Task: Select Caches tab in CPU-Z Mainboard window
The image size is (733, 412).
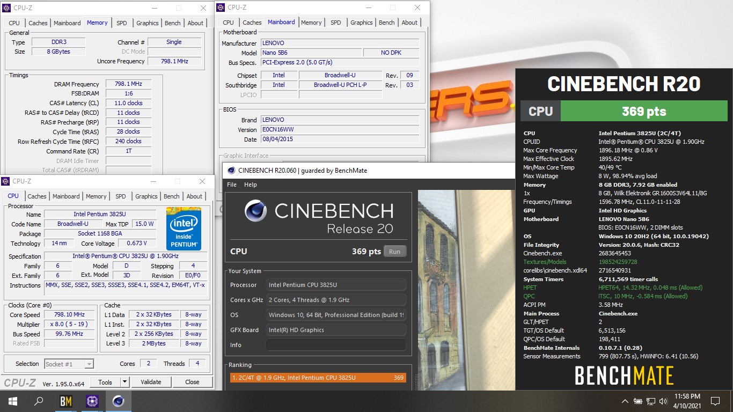Action: tap(252, 23)
